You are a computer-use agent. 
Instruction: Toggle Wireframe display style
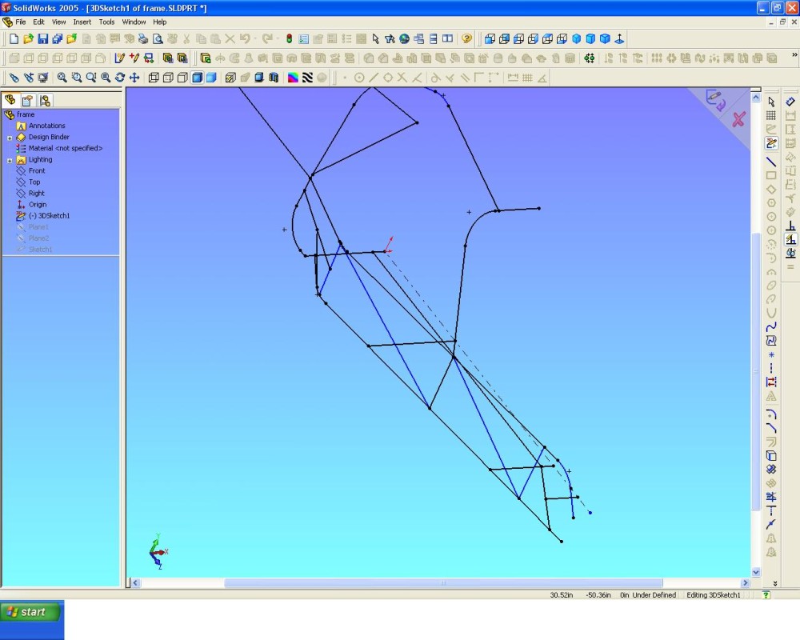click(x=154, y=78)
